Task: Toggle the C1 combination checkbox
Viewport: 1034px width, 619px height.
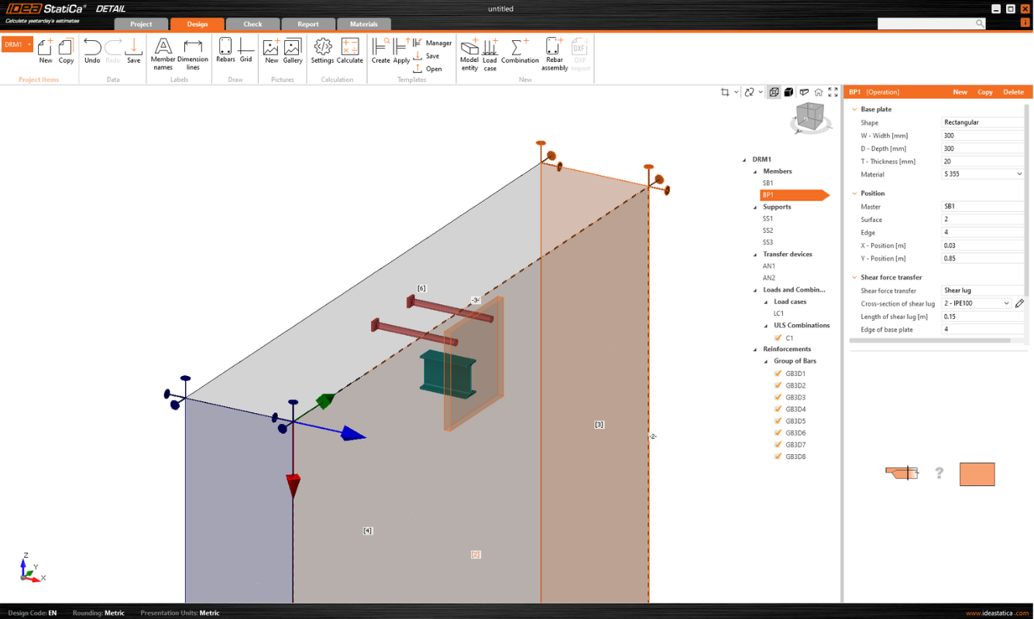Action: click(778, 338)
